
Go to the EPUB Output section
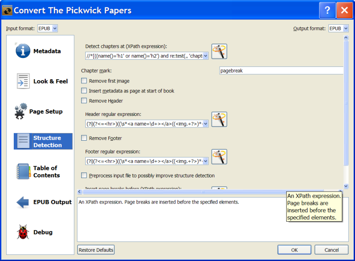43,202
